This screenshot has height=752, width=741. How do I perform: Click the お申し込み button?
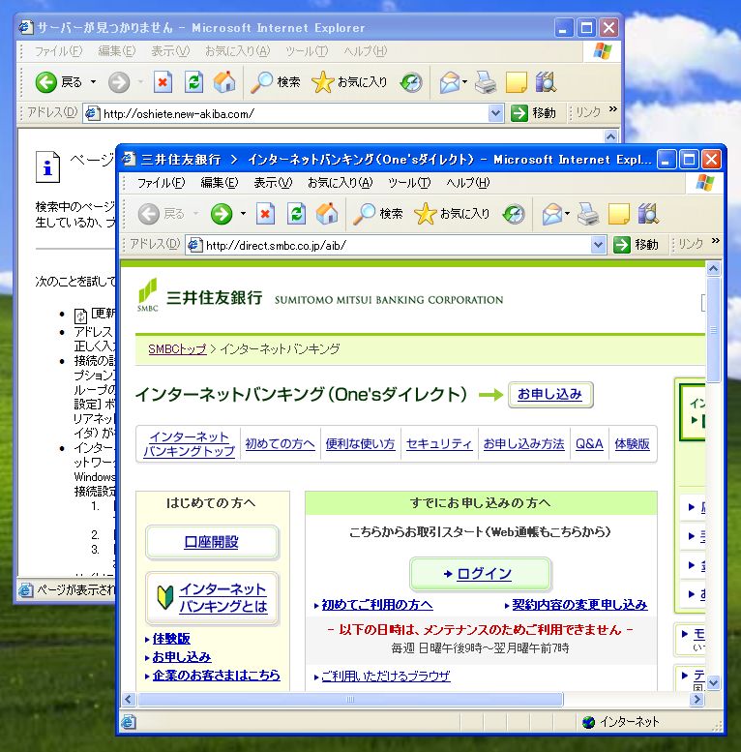click(550, 394)
